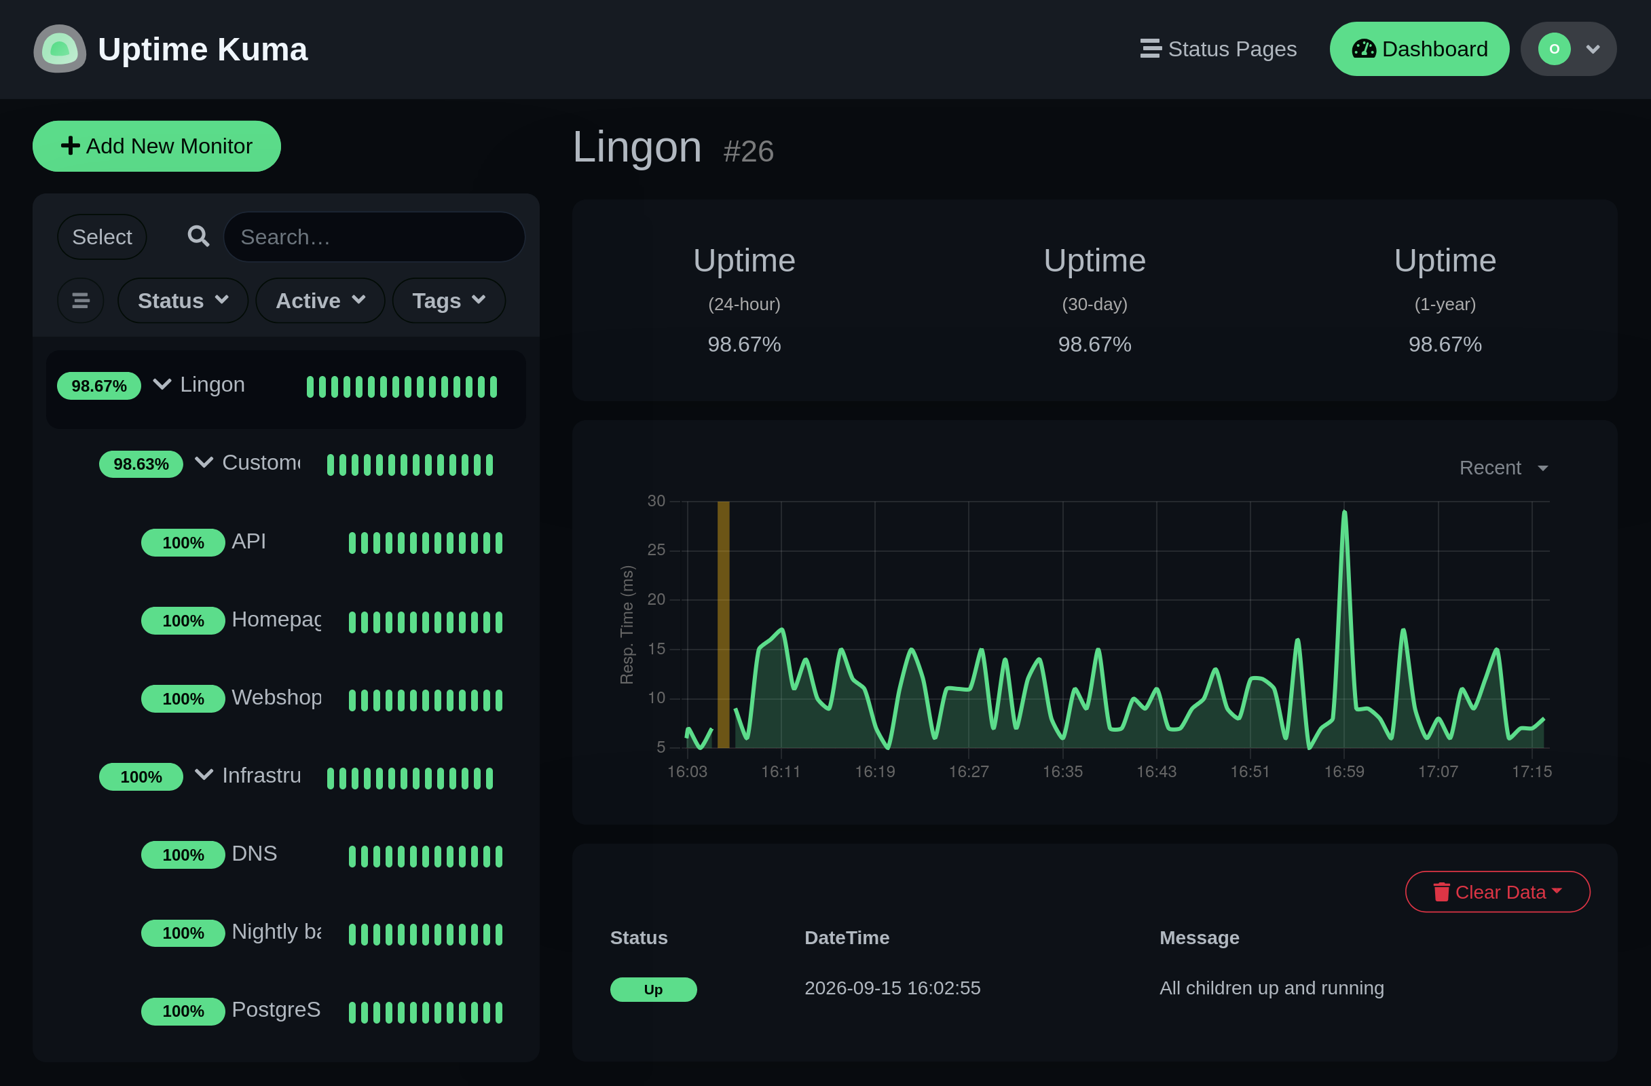Collapse the Lingon group chevron

pos(162,384)
